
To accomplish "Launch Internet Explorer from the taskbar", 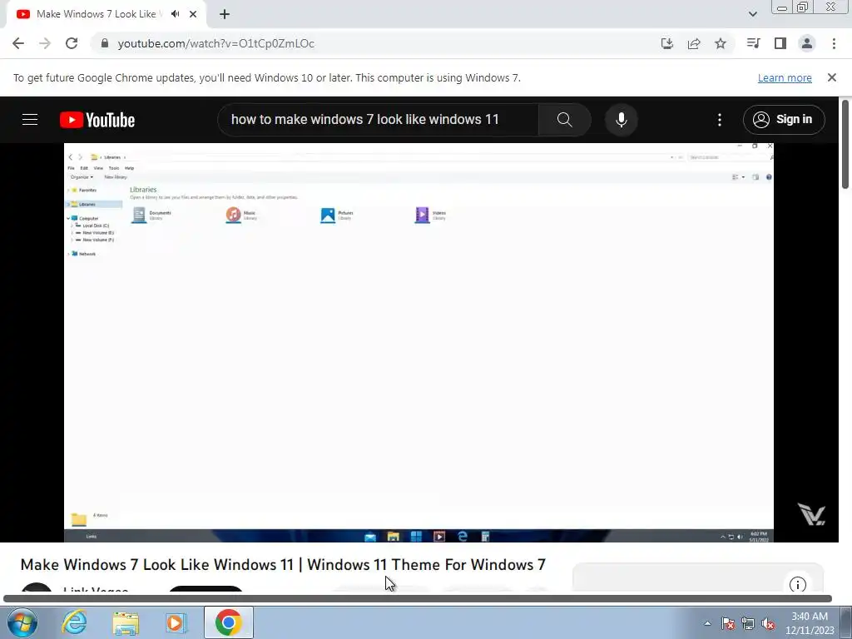I will pos(74,622).
